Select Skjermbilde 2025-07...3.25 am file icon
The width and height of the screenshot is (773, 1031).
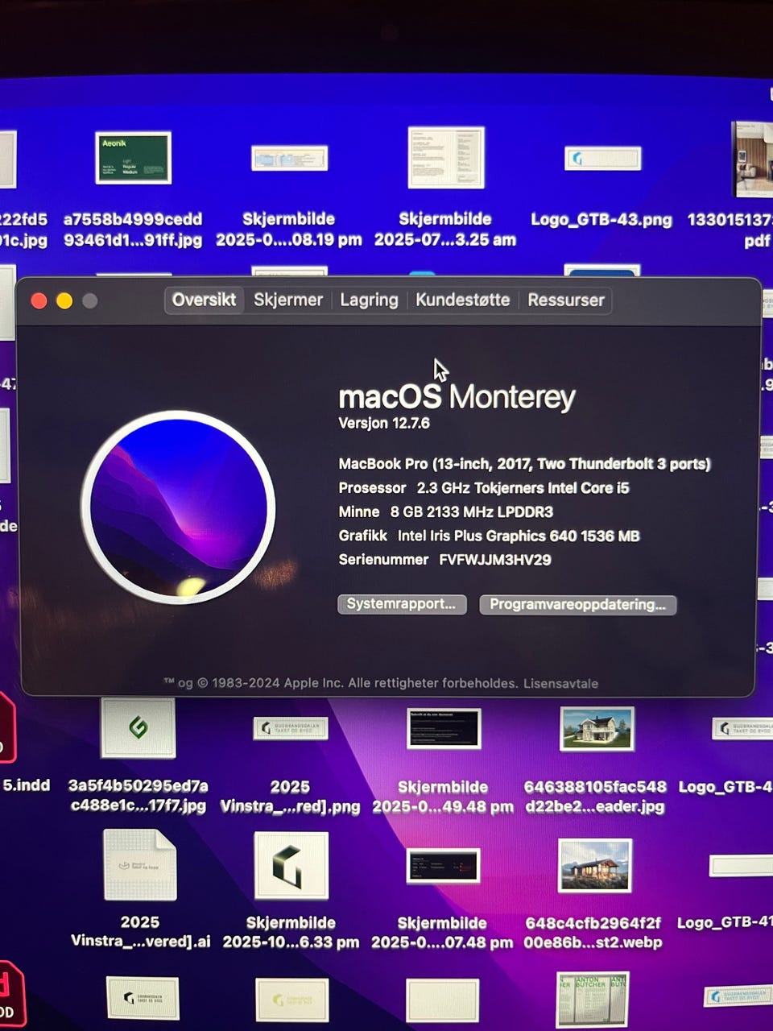[x=446, y=157]
